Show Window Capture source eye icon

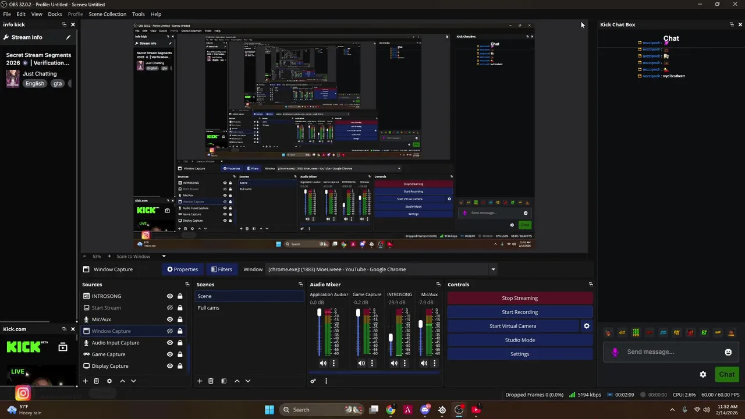[170, 331]
